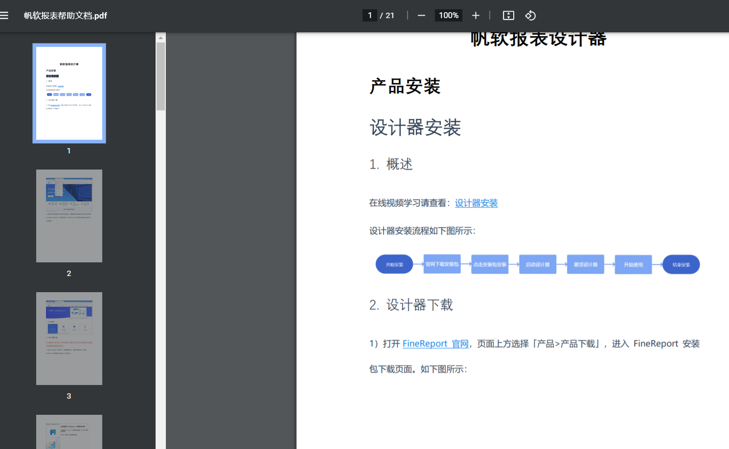Select the page 2 thumbnail
This screenshot has width=729, height=449.
click(69, 216)
